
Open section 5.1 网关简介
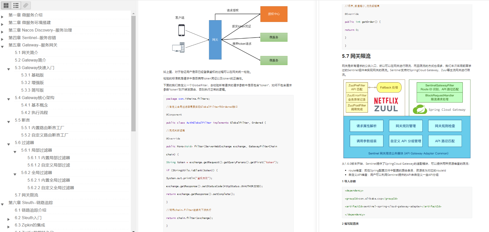(x=26, y=53)
